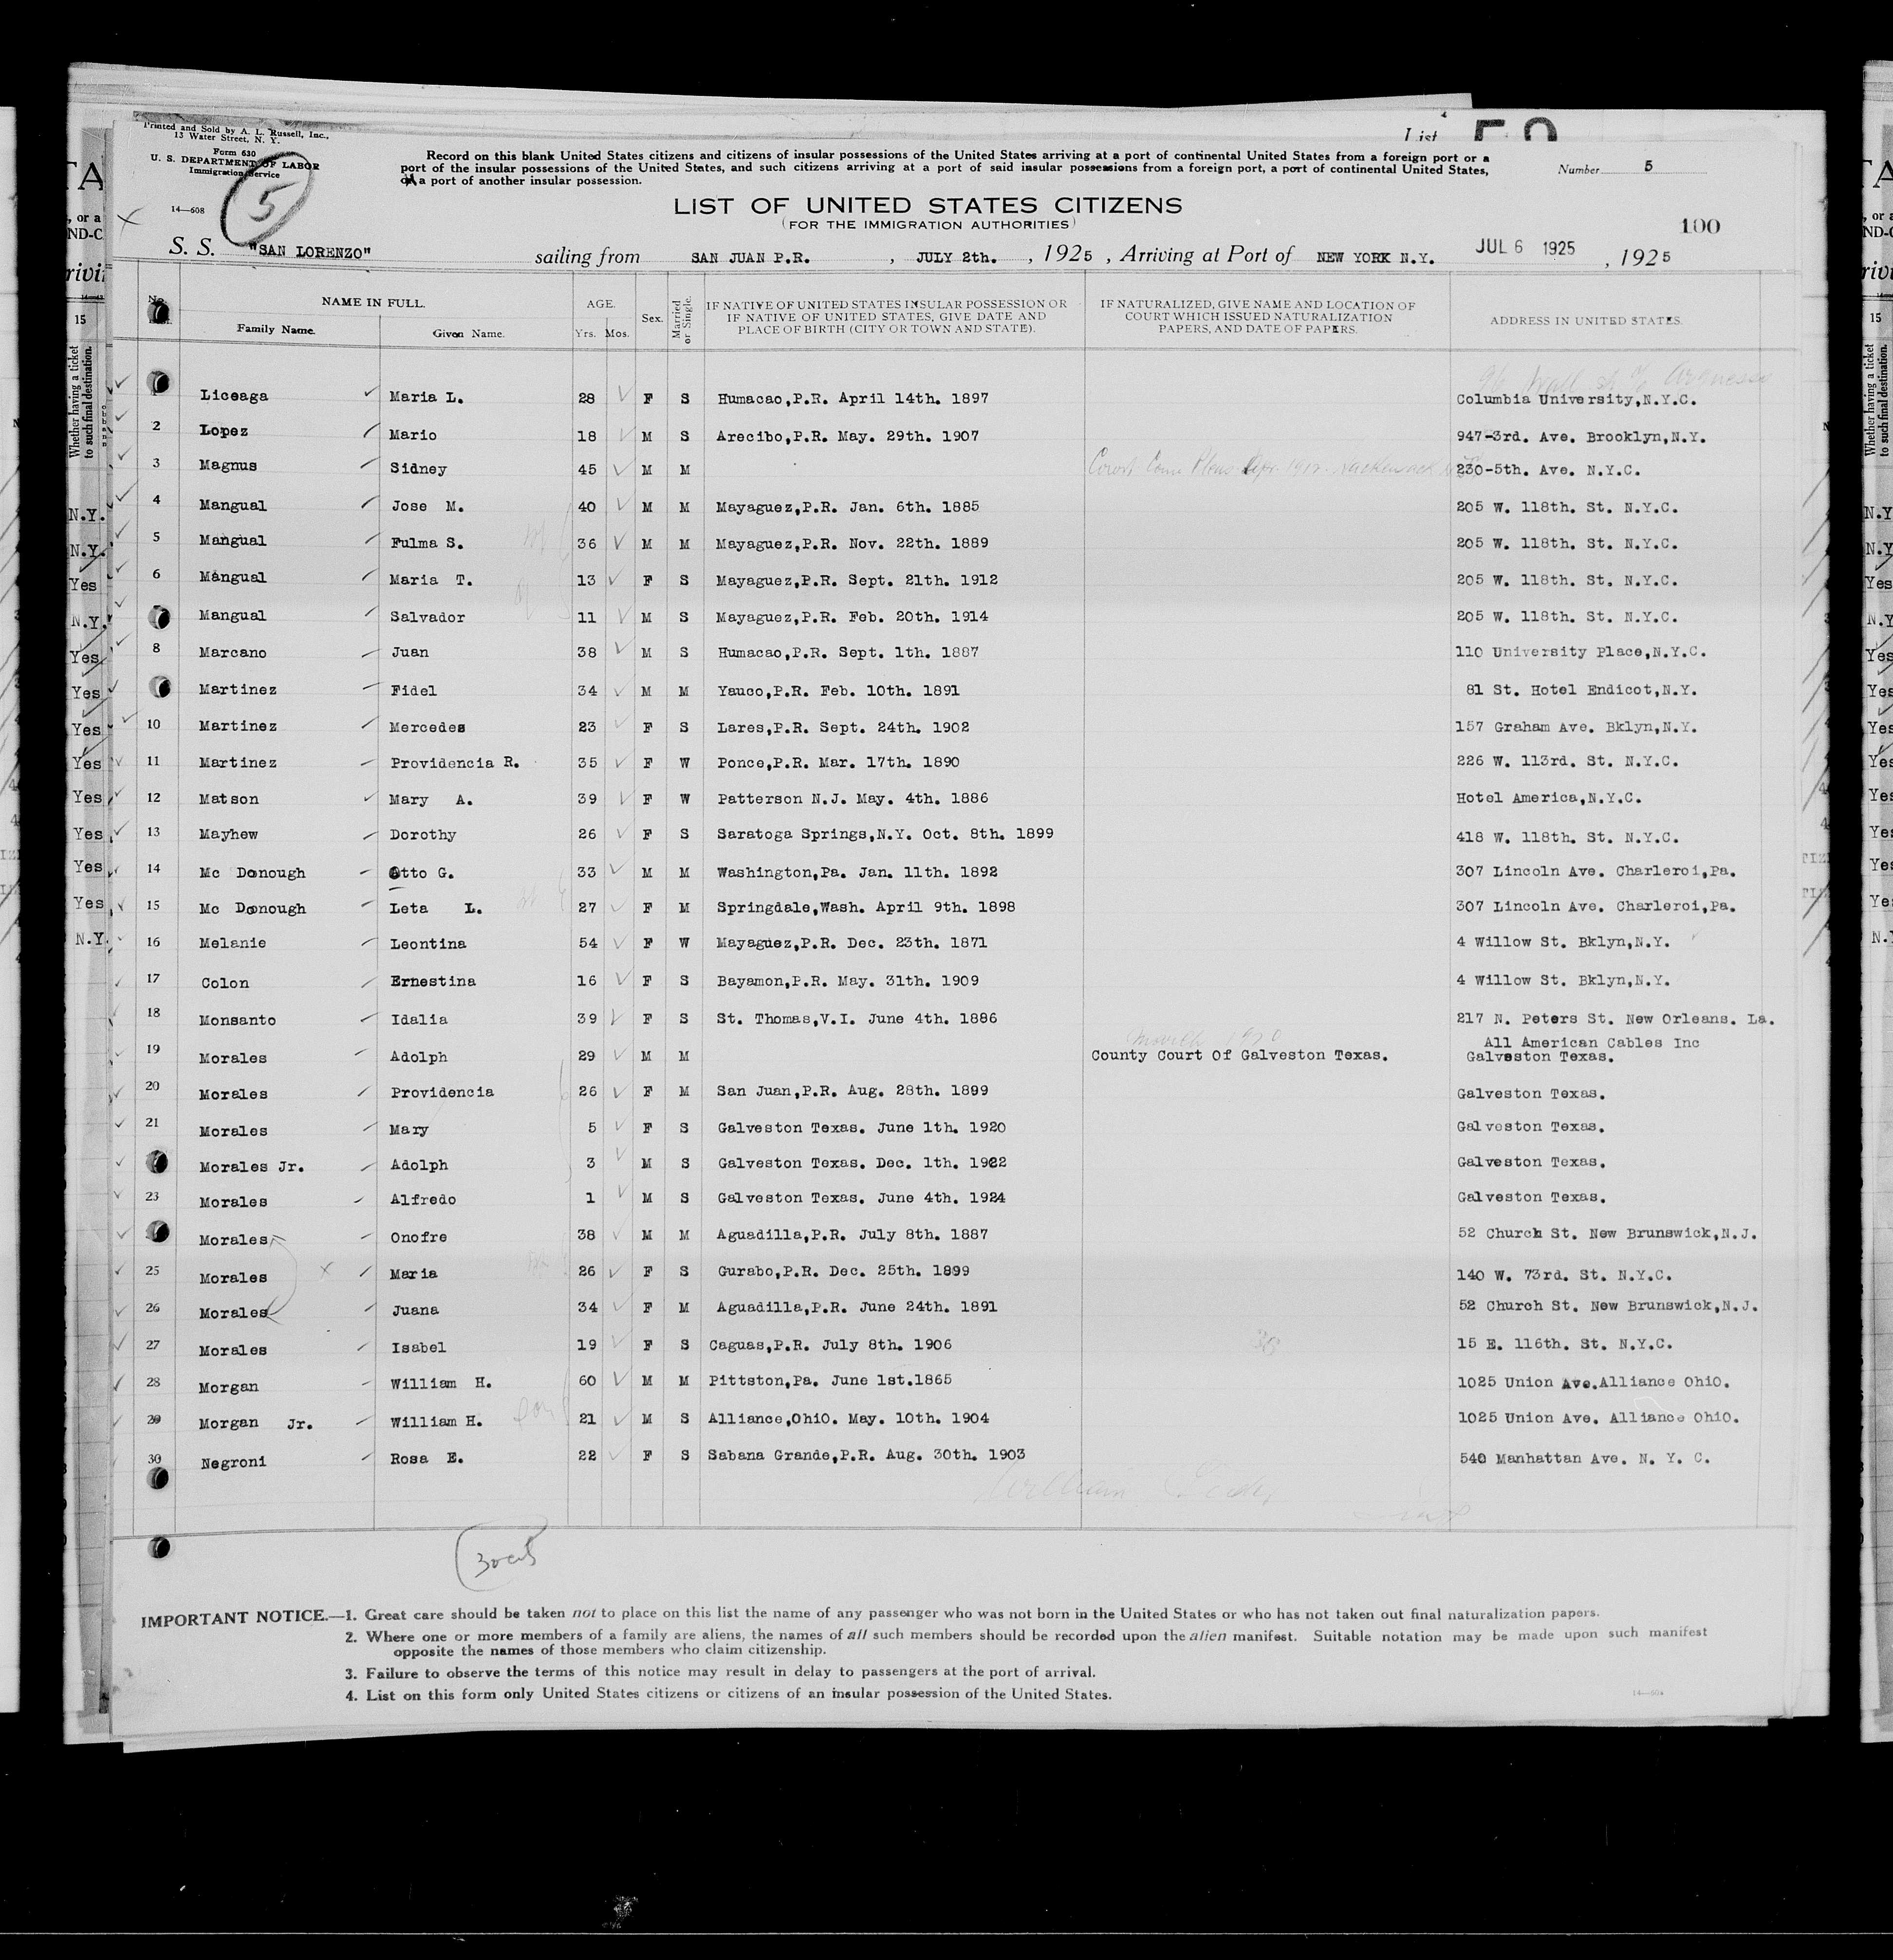Click the given name 'Ernestina'
1893x1960 pixels.
[432, 981]
